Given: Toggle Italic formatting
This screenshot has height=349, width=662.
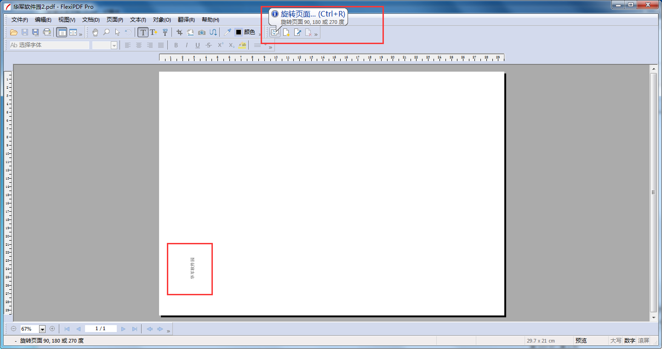Looking at the screenshot, I should click(187, 45).
